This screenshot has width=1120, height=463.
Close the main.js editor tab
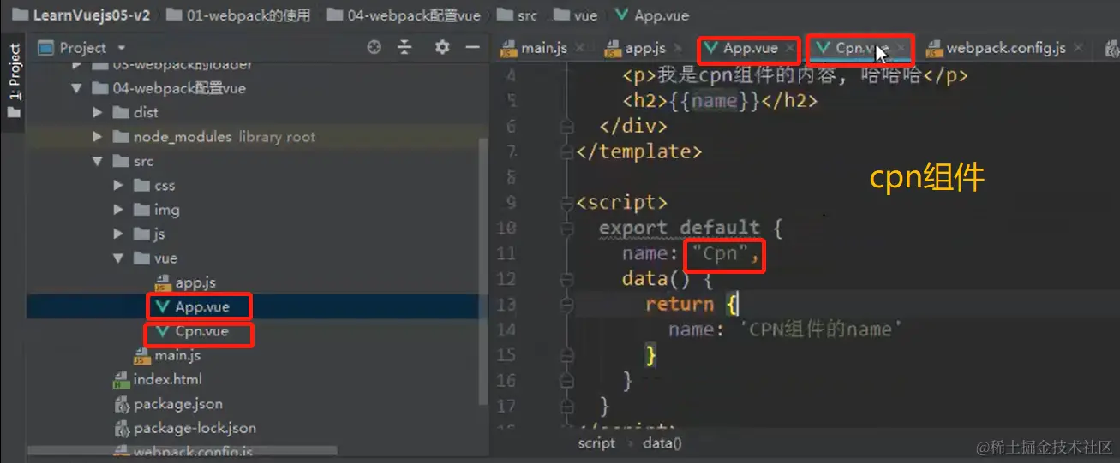(x=580, y=49)
